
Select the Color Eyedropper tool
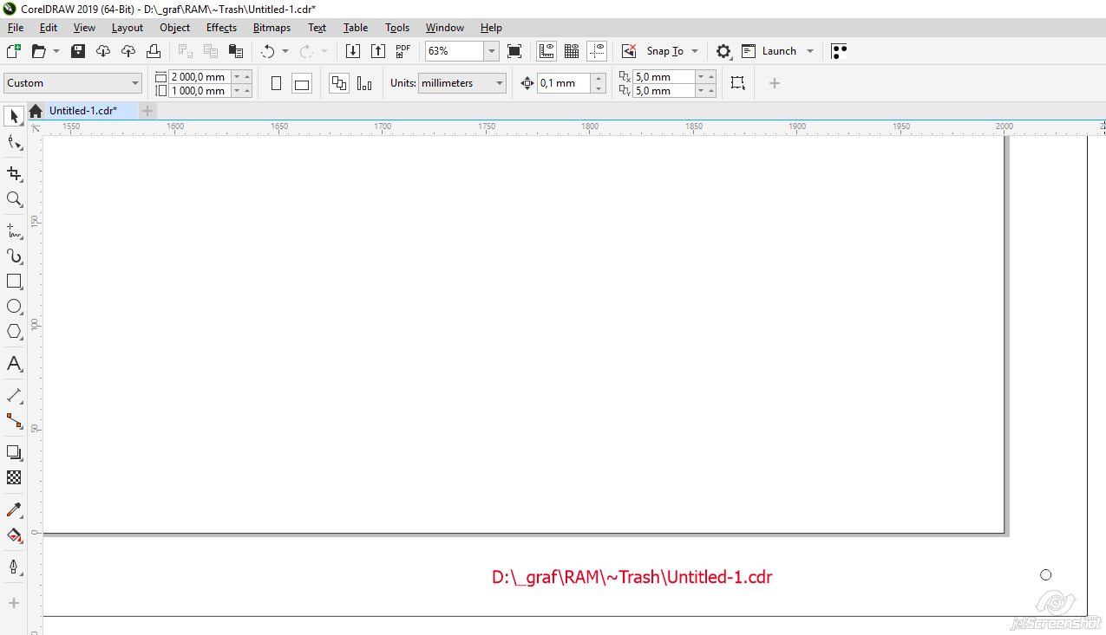click(14, 510)
